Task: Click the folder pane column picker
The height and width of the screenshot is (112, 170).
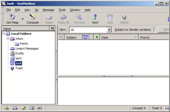Action: point(53,28)
